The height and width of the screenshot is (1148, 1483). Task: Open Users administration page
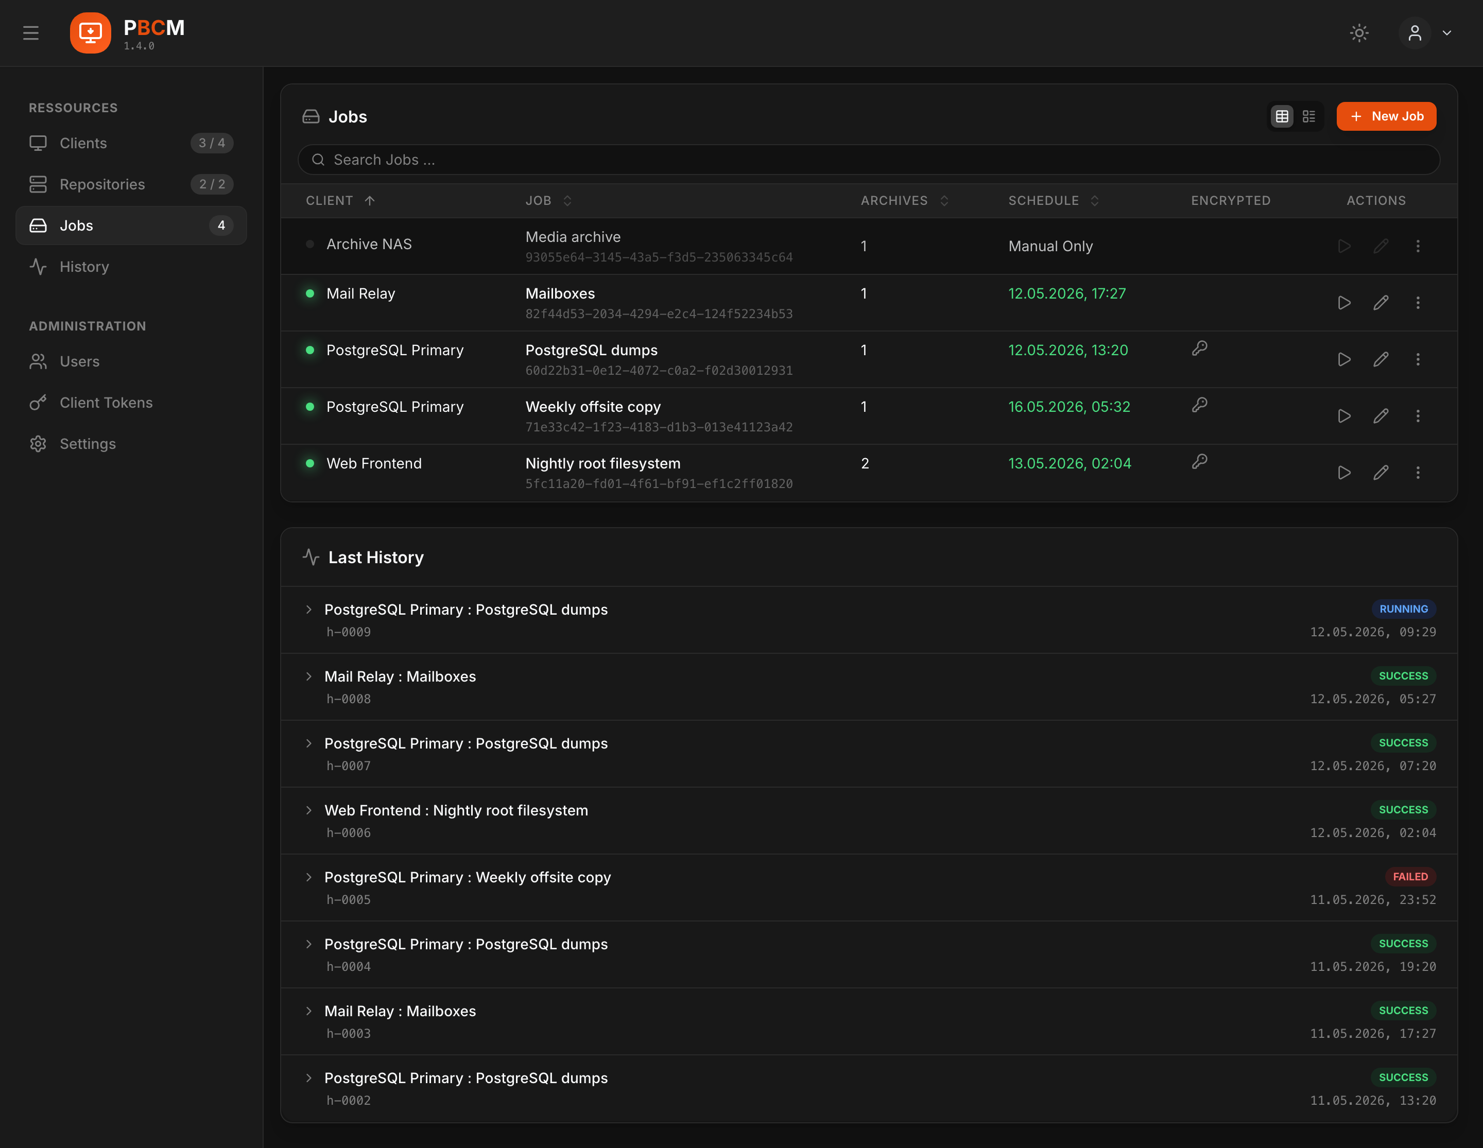point(131,361)
